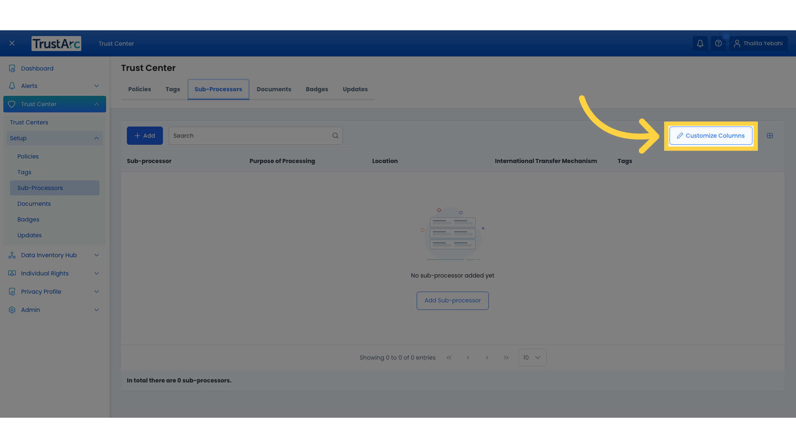Open Badges in the sidebar
The image size is (796, 448).
pyautogui.click(x=28, y=219)
